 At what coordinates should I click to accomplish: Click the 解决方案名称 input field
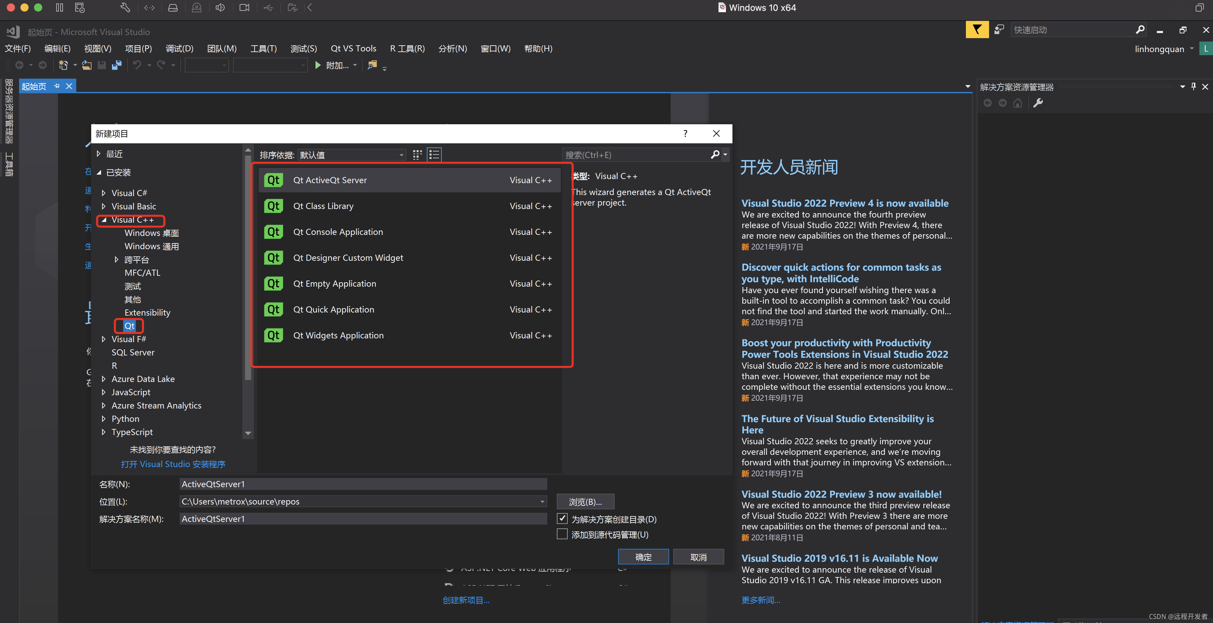[363, 518]
